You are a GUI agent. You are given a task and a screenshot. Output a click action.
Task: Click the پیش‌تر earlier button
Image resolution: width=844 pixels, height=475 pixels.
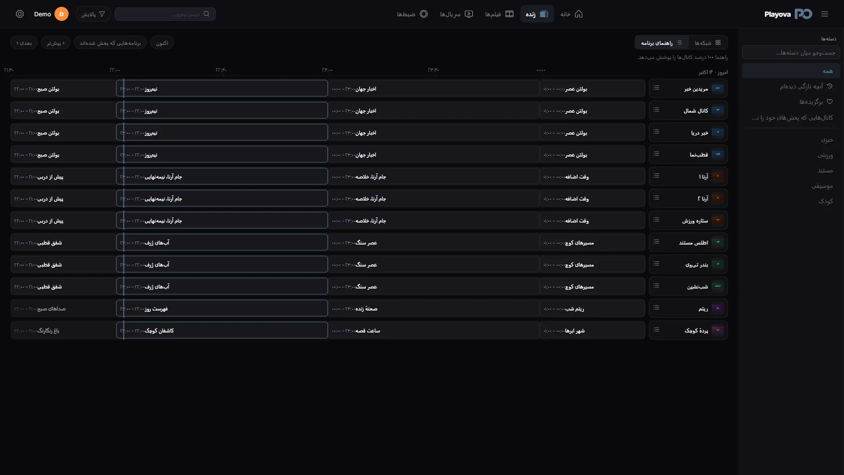56,43
